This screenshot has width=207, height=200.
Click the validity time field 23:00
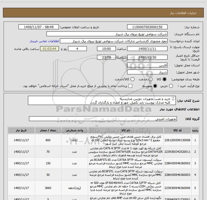click(x=106, y=57)
